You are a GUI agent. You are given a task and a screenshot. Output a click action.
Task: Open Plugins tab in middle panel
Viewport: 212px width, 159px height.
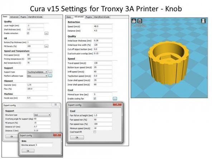(89, 17)
